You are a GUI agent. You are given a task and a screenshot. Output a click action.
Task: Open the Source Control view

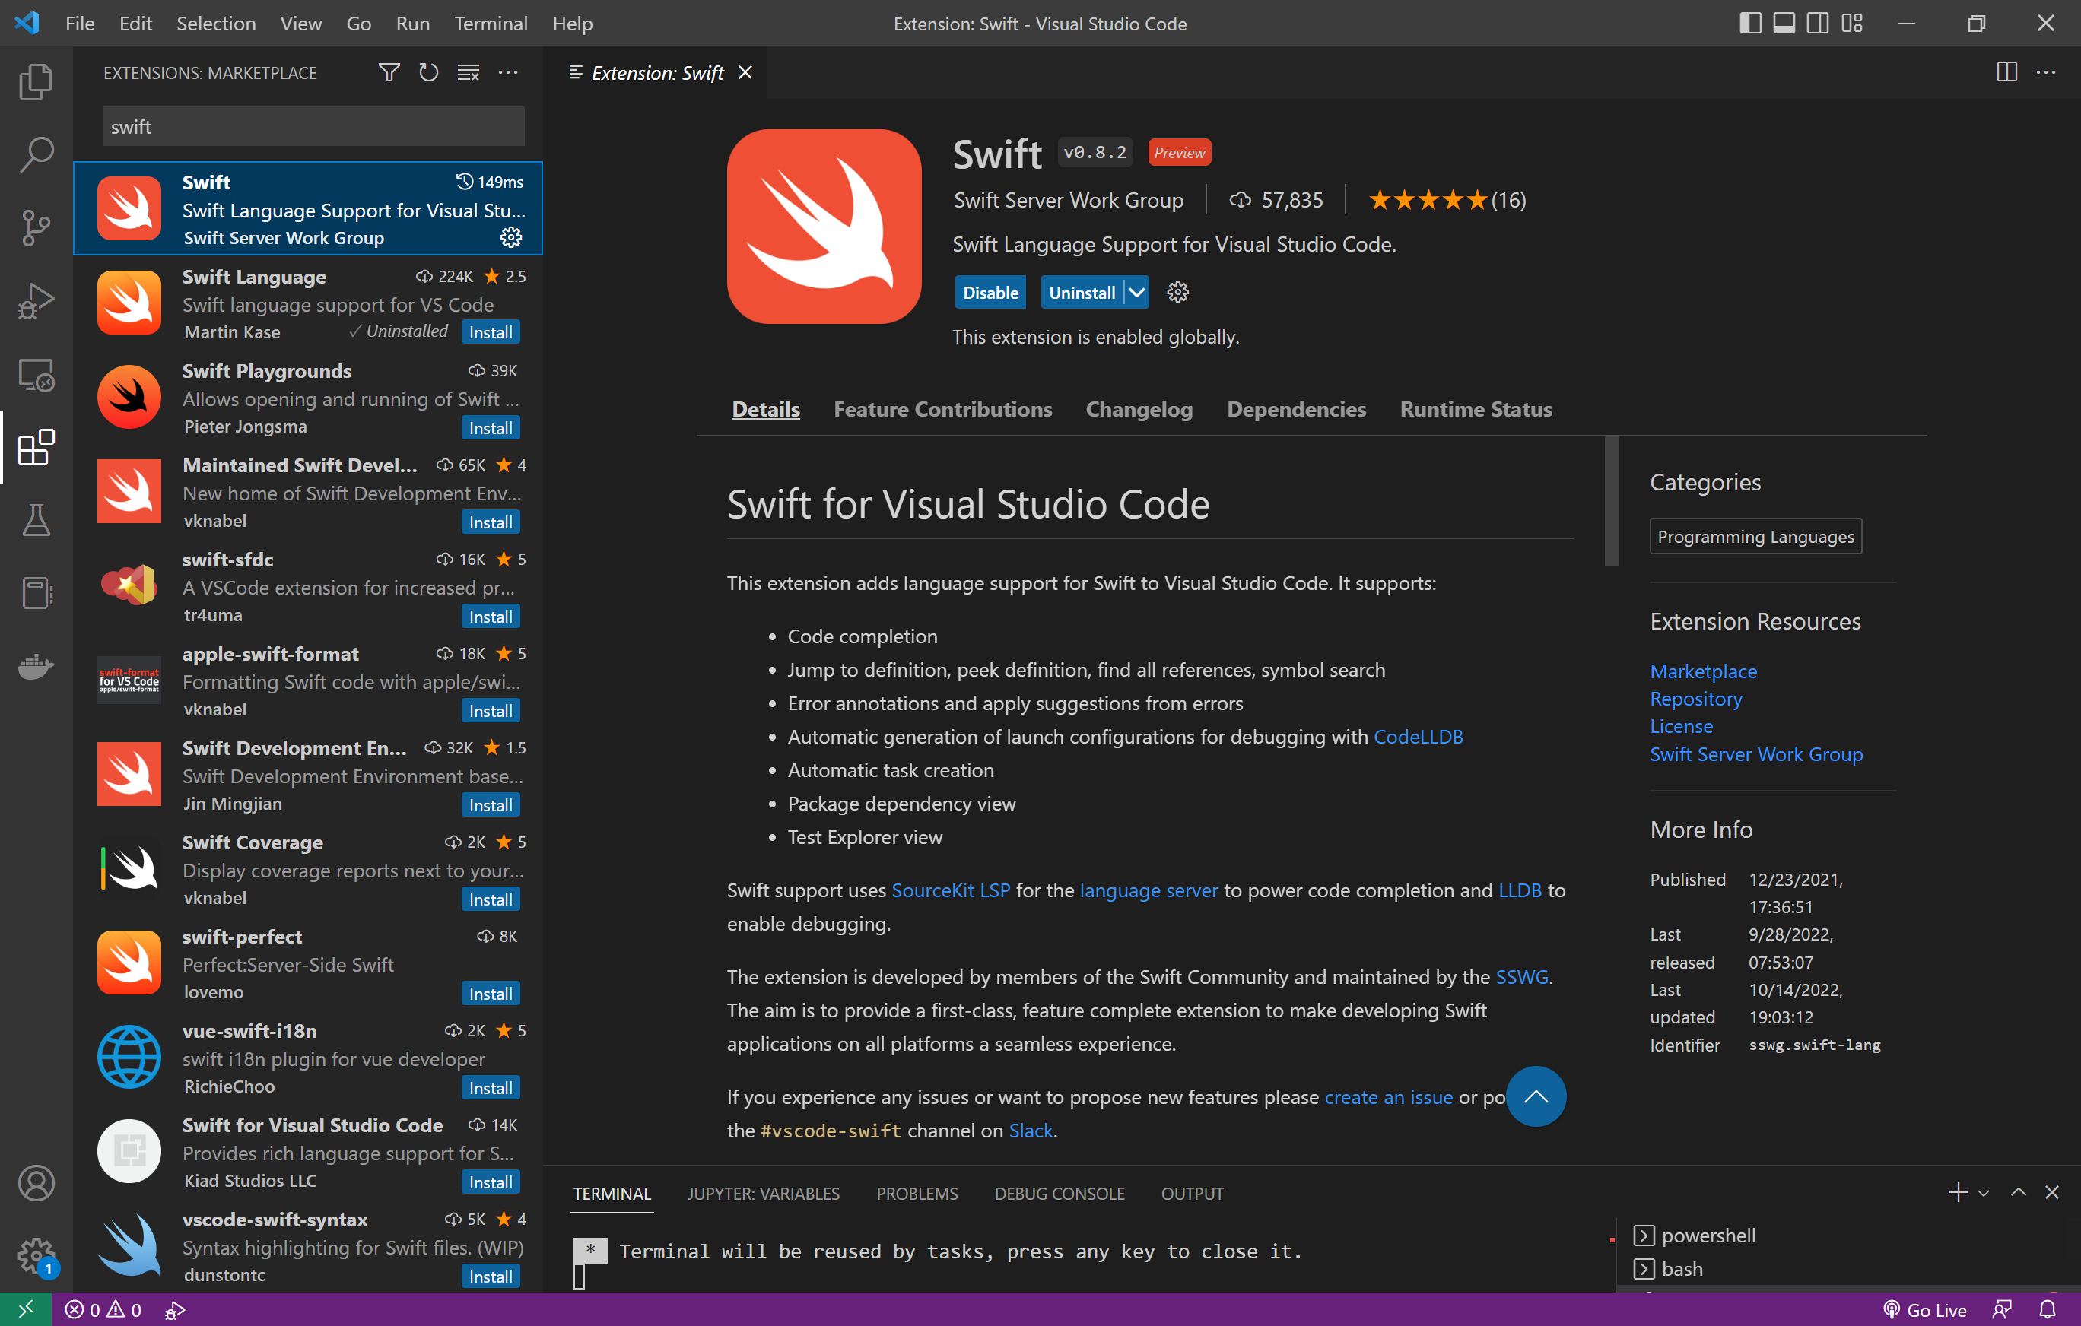(36, 227)
